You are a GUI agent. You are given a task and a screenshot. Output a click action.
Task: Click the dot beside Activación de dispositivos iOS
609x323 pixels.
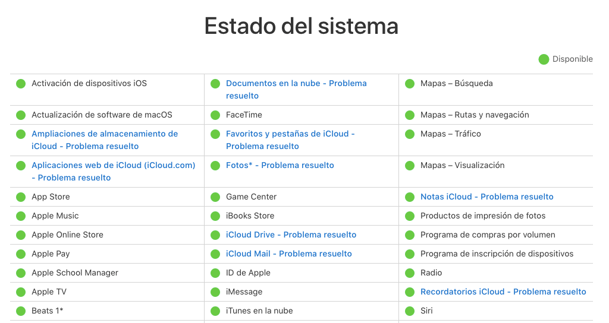(x=21, y=84)
